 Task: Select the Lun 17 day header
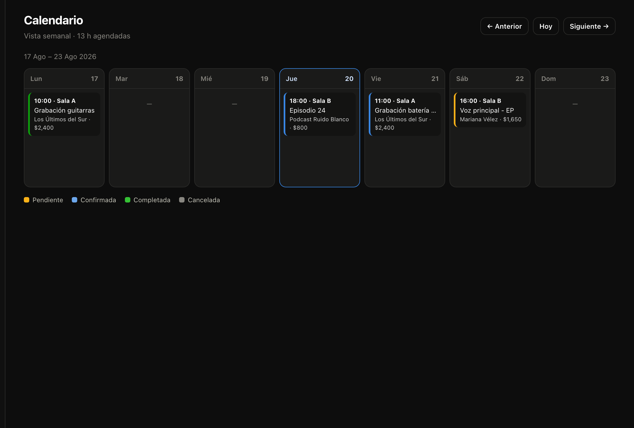pyautogui.click(x=64, y=79)
